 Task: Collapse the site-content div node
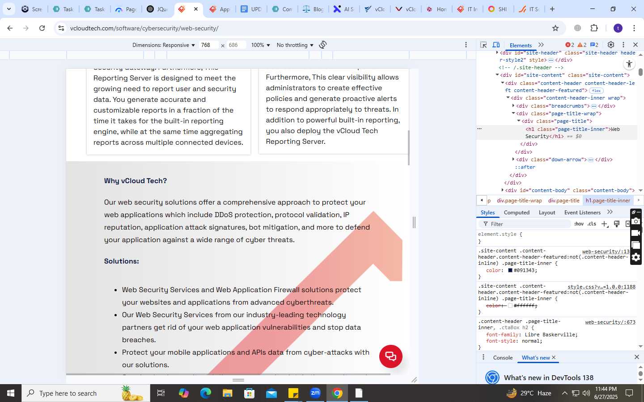click(x=497, y=75)
